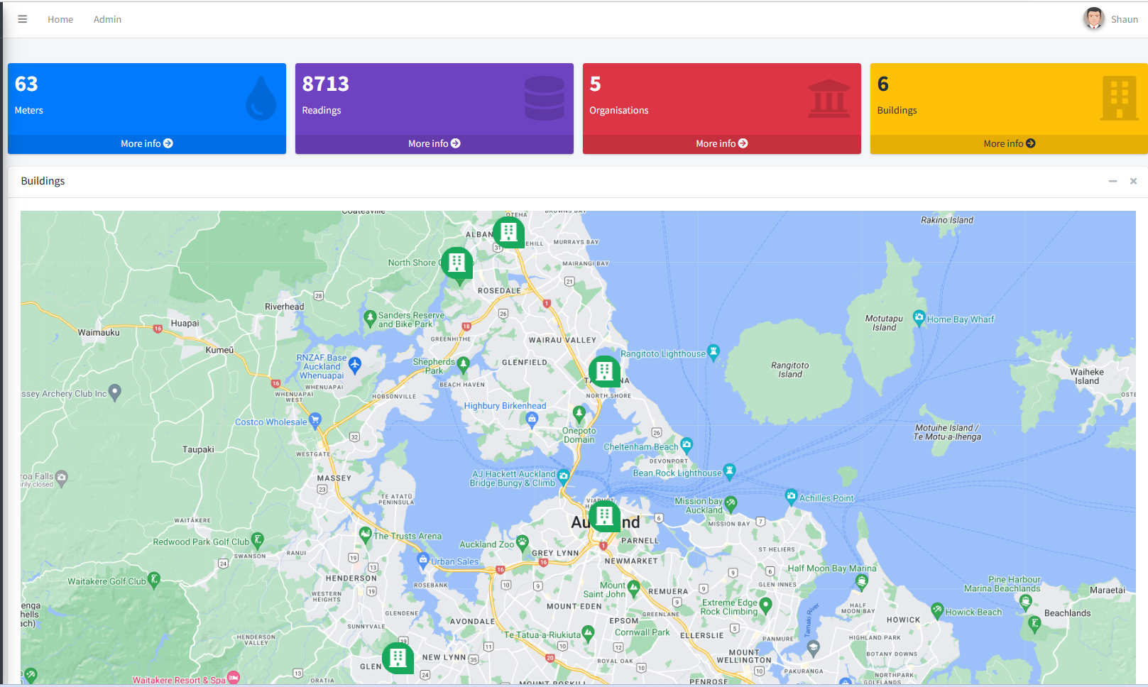Open More info for Readings
The height and width of the screenshot is (687, 1148).
(x=434, y=143)
